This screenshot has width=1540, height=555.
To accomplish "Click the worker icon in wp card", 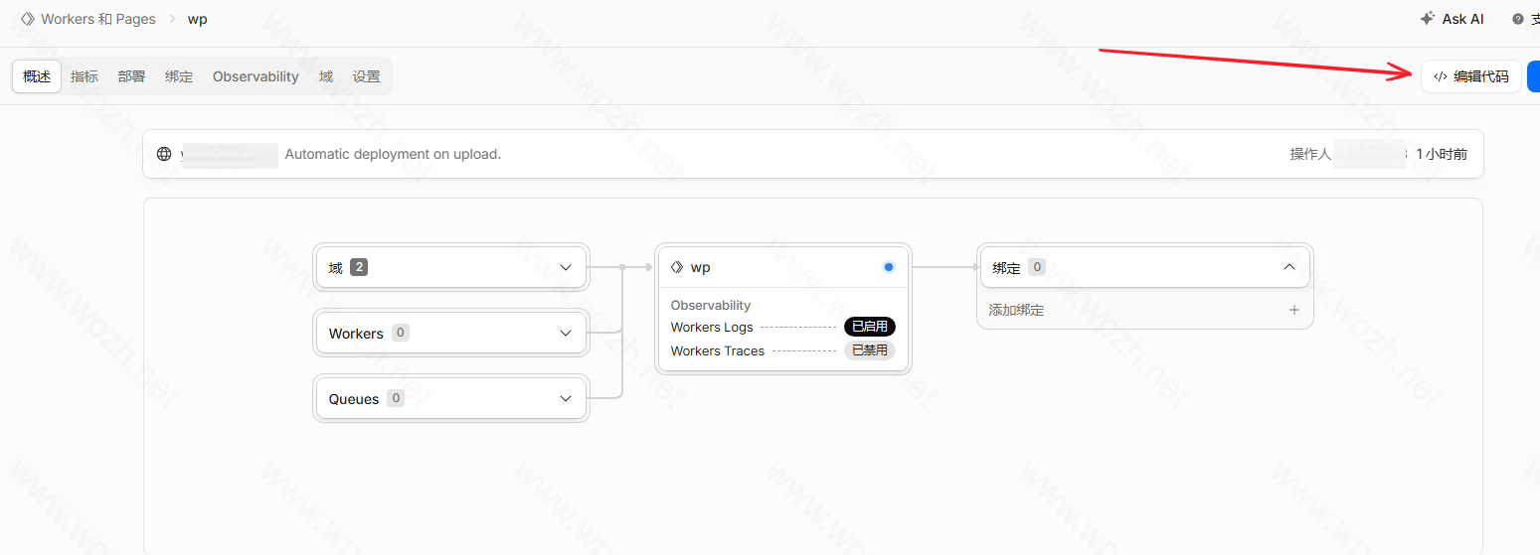I will point(677,267).
